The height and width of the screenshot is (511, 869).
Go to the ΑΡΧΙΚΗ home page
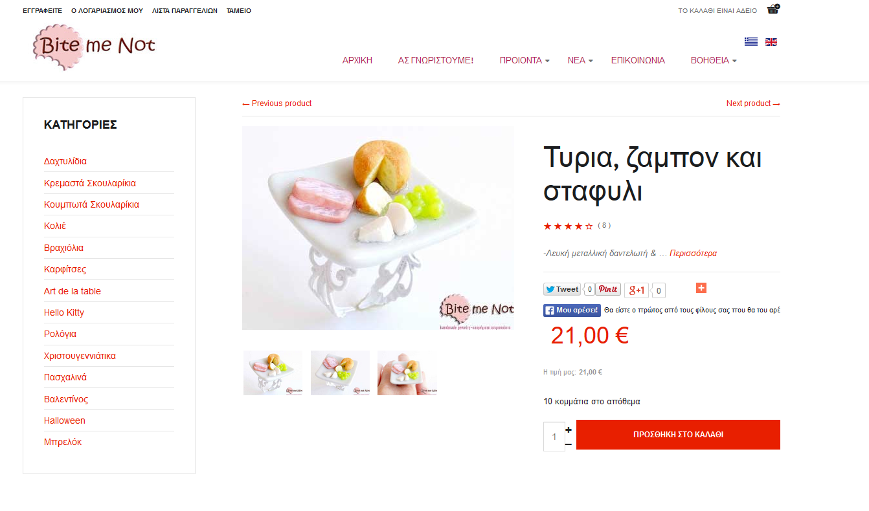pos(357,60)
